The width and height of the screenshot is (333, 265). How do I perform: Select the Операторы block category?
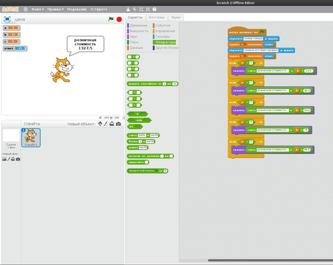coord(164,42)
